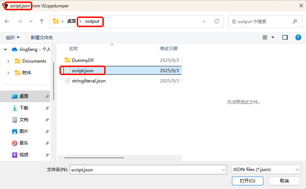Click the pin icon next to 文档
306x189 pixels.
47,120
